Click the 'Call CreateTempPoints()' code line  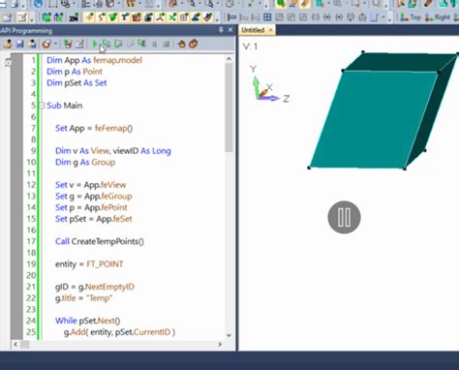(x=100, y=241)
